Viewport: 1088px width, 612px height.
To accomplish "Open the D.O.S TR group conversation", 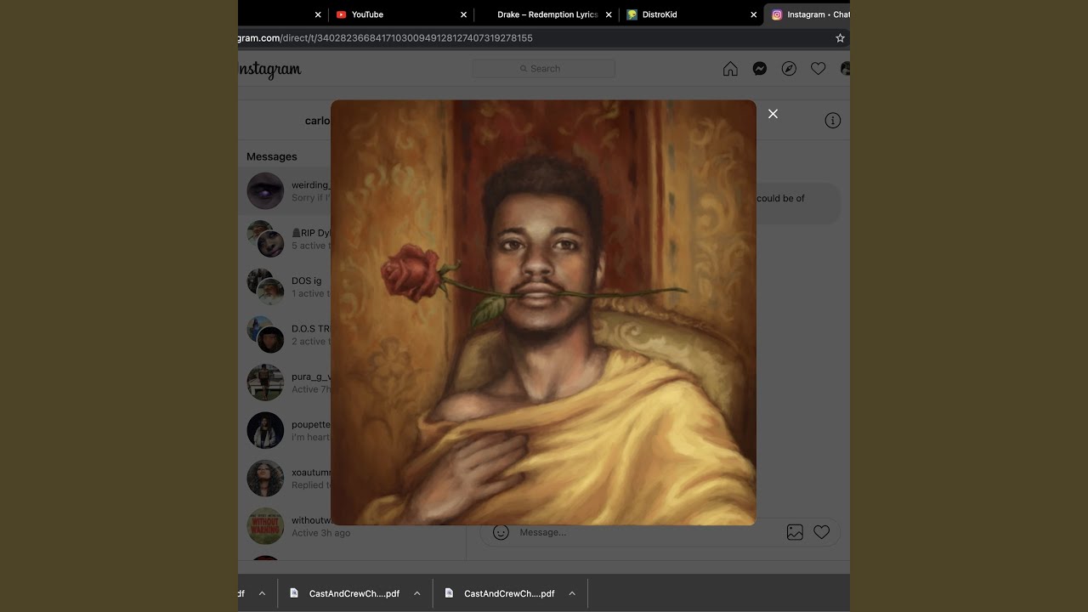I will tap(286, 335).
